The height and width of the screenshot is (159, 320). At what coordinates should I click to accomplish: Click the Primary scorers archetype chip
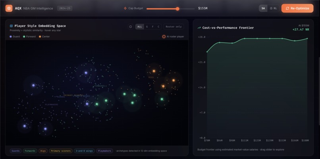click(x=61, y=151)
